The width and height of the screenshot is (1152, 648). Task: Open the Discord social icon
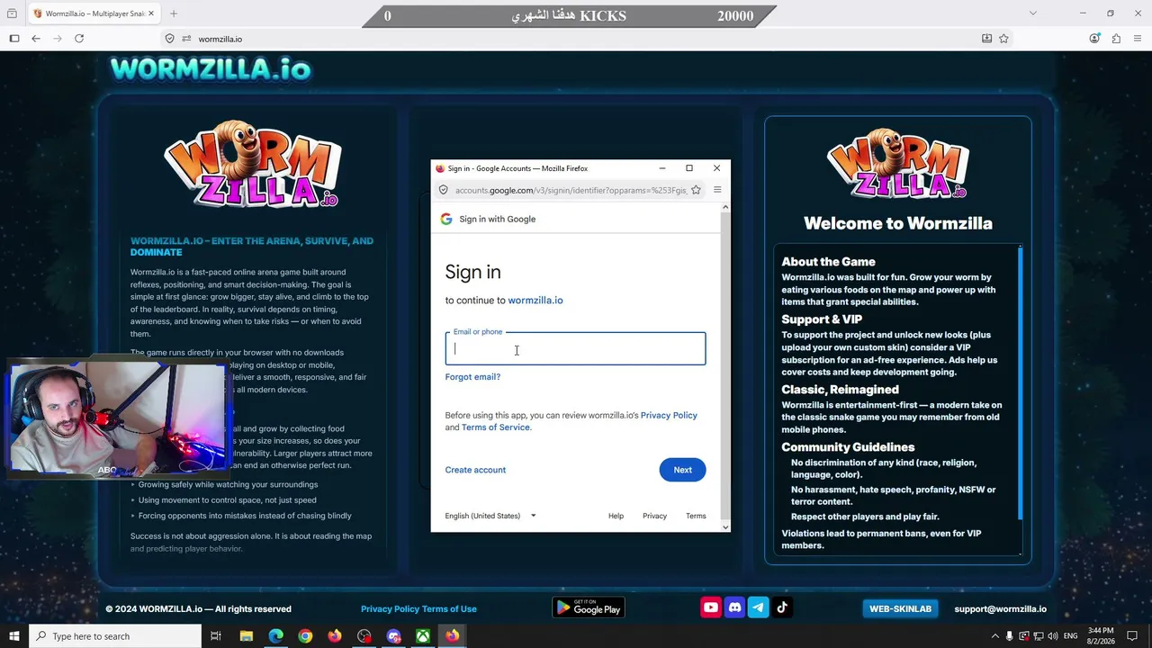734,607
